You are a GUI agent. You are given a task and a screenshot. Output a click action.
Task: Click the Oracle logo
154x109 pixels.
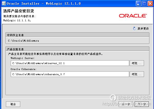click(x=133, y=16)
